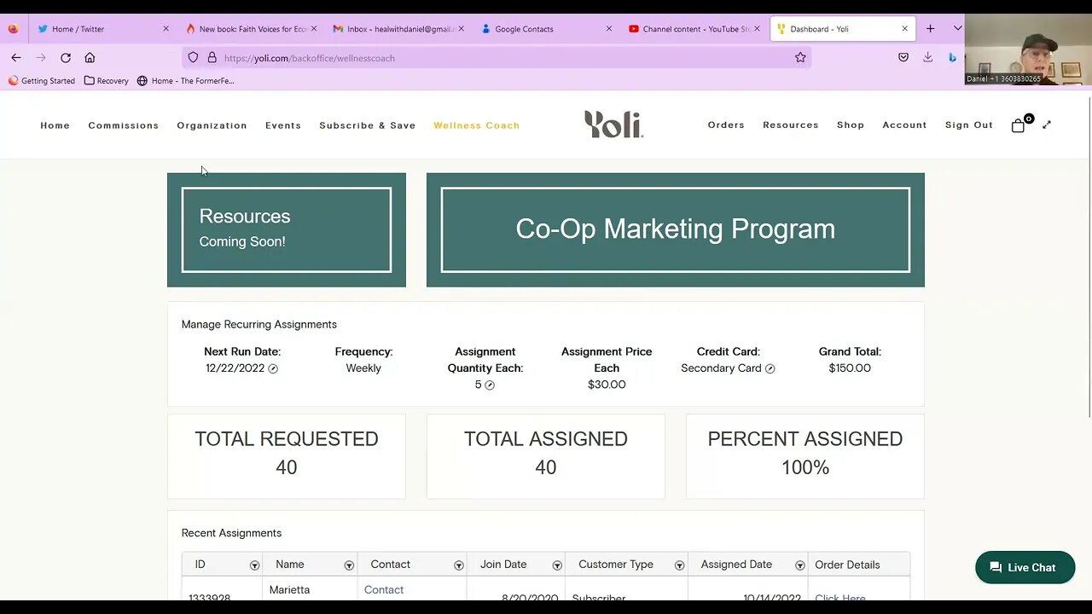The width and height of the screenshot is (1092, 614).
Task: Edit the Next Run Date pencil icon
Action: point(273,368)
